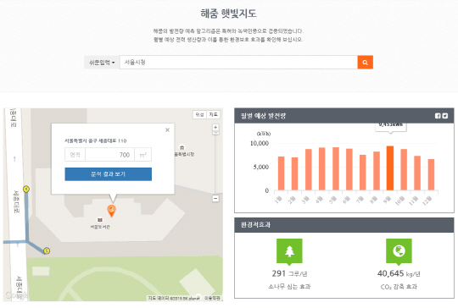Switch map to 위성 satellite view
This screenshot has width=458, height=308.
[x=199, y=114]
